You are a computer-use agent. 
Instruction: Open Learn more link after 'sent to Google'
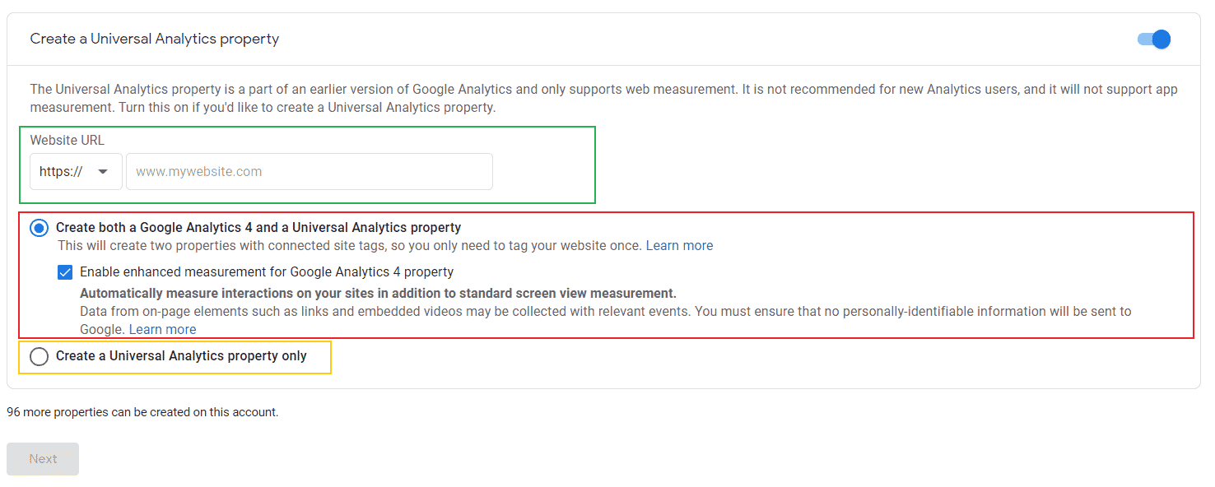coord(162,330)
